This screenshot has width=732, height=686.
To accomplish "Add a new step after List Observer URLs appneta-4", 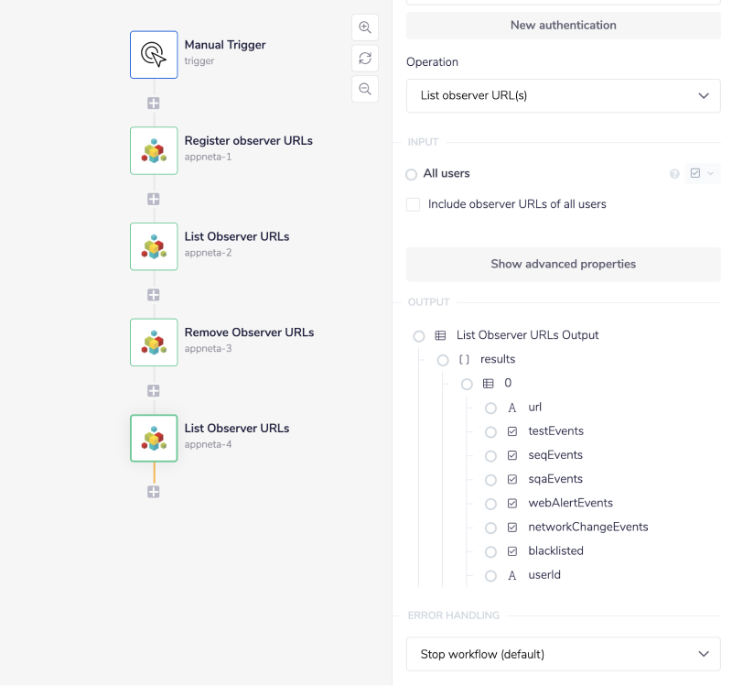I will (153, 492).
